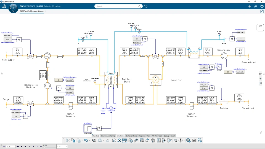Screen dimensions: 265x149
Task: Click the list-with-play-arrow icon
Action: [142, 140]
